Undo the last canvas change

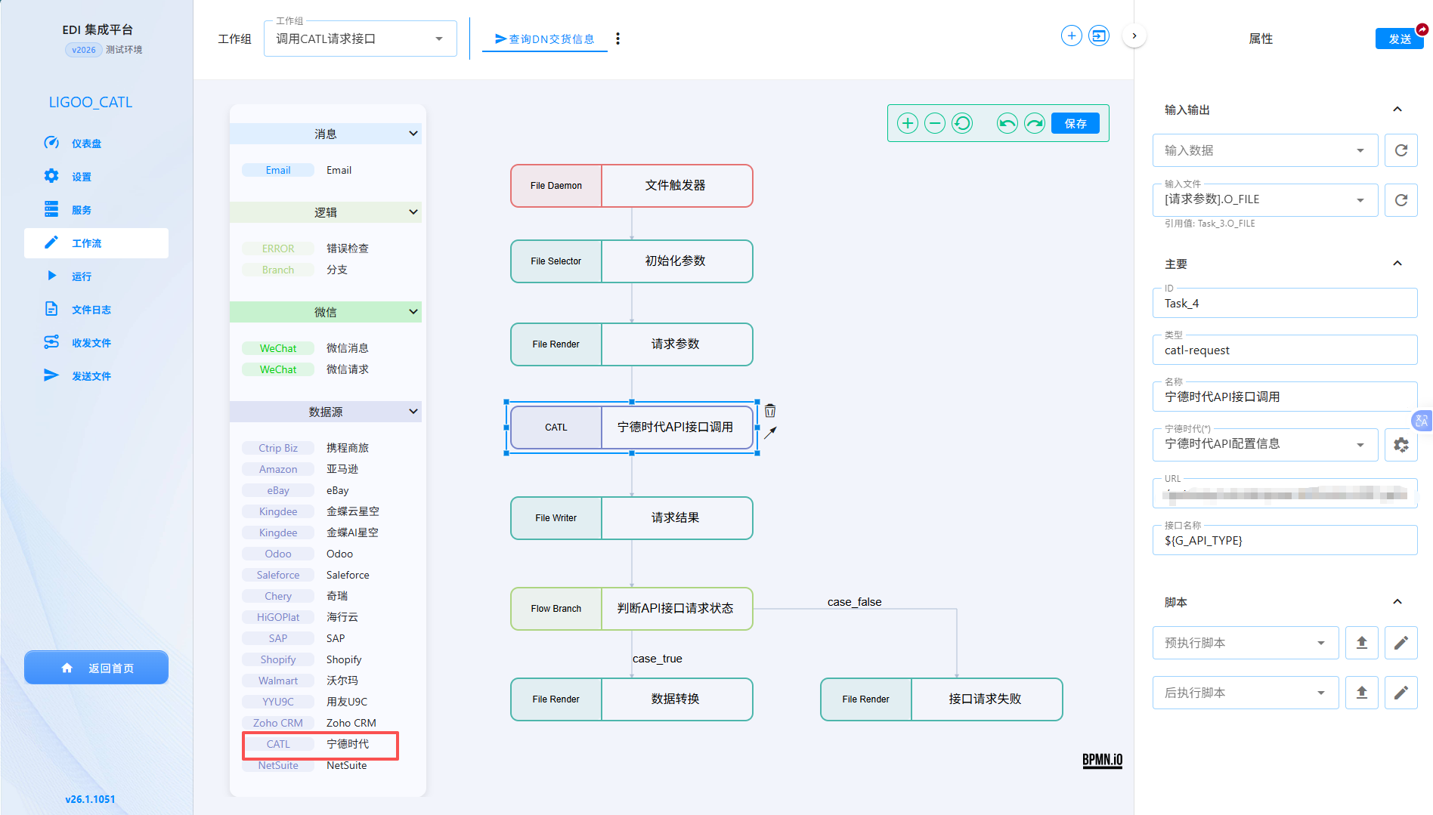[x=1007, y=123]
